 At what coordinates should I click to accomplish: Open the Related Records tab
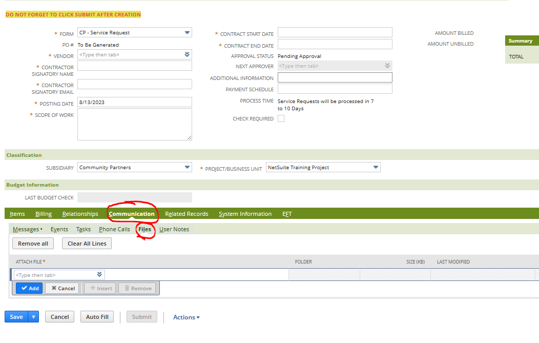tap(186, 214)
